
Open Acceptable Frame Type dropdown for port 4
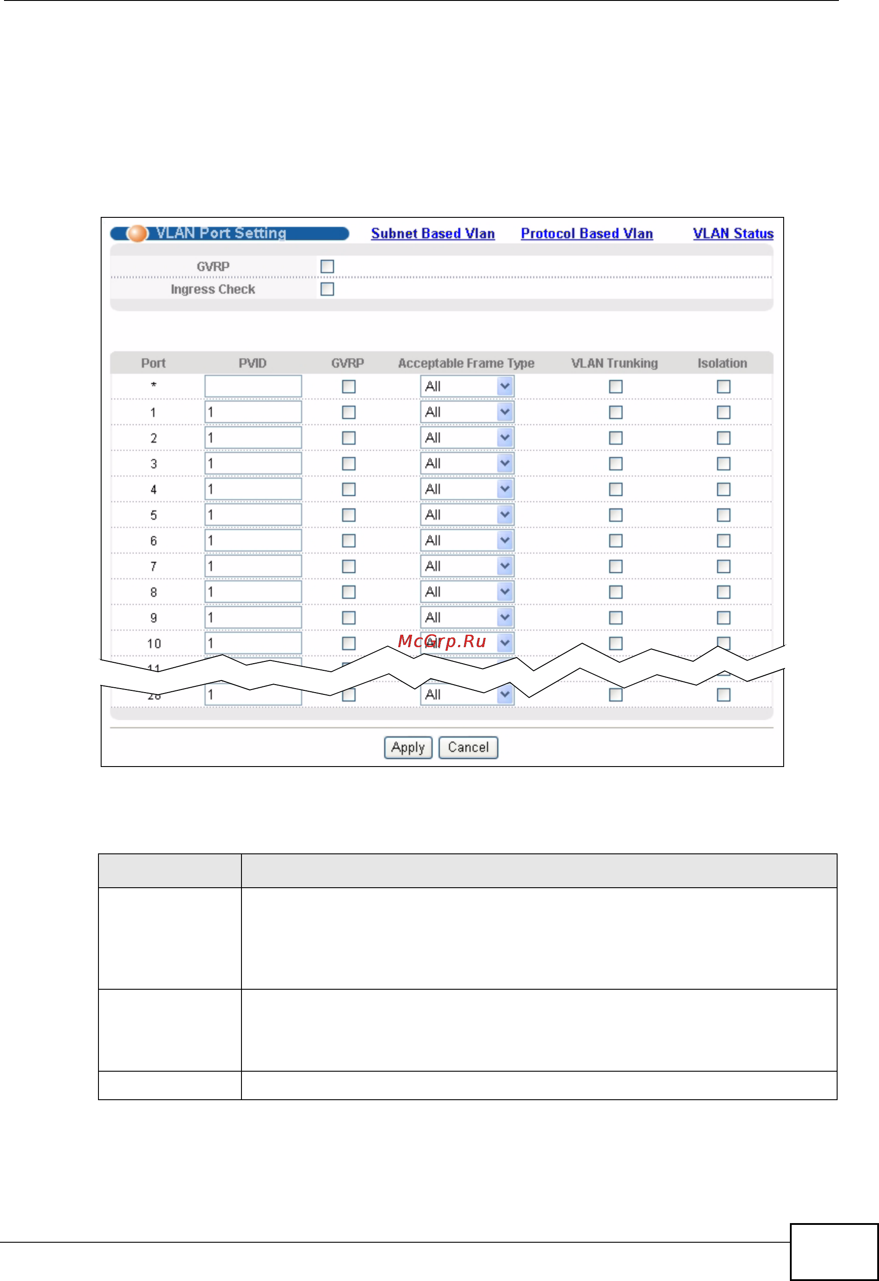tap(467, 489)
